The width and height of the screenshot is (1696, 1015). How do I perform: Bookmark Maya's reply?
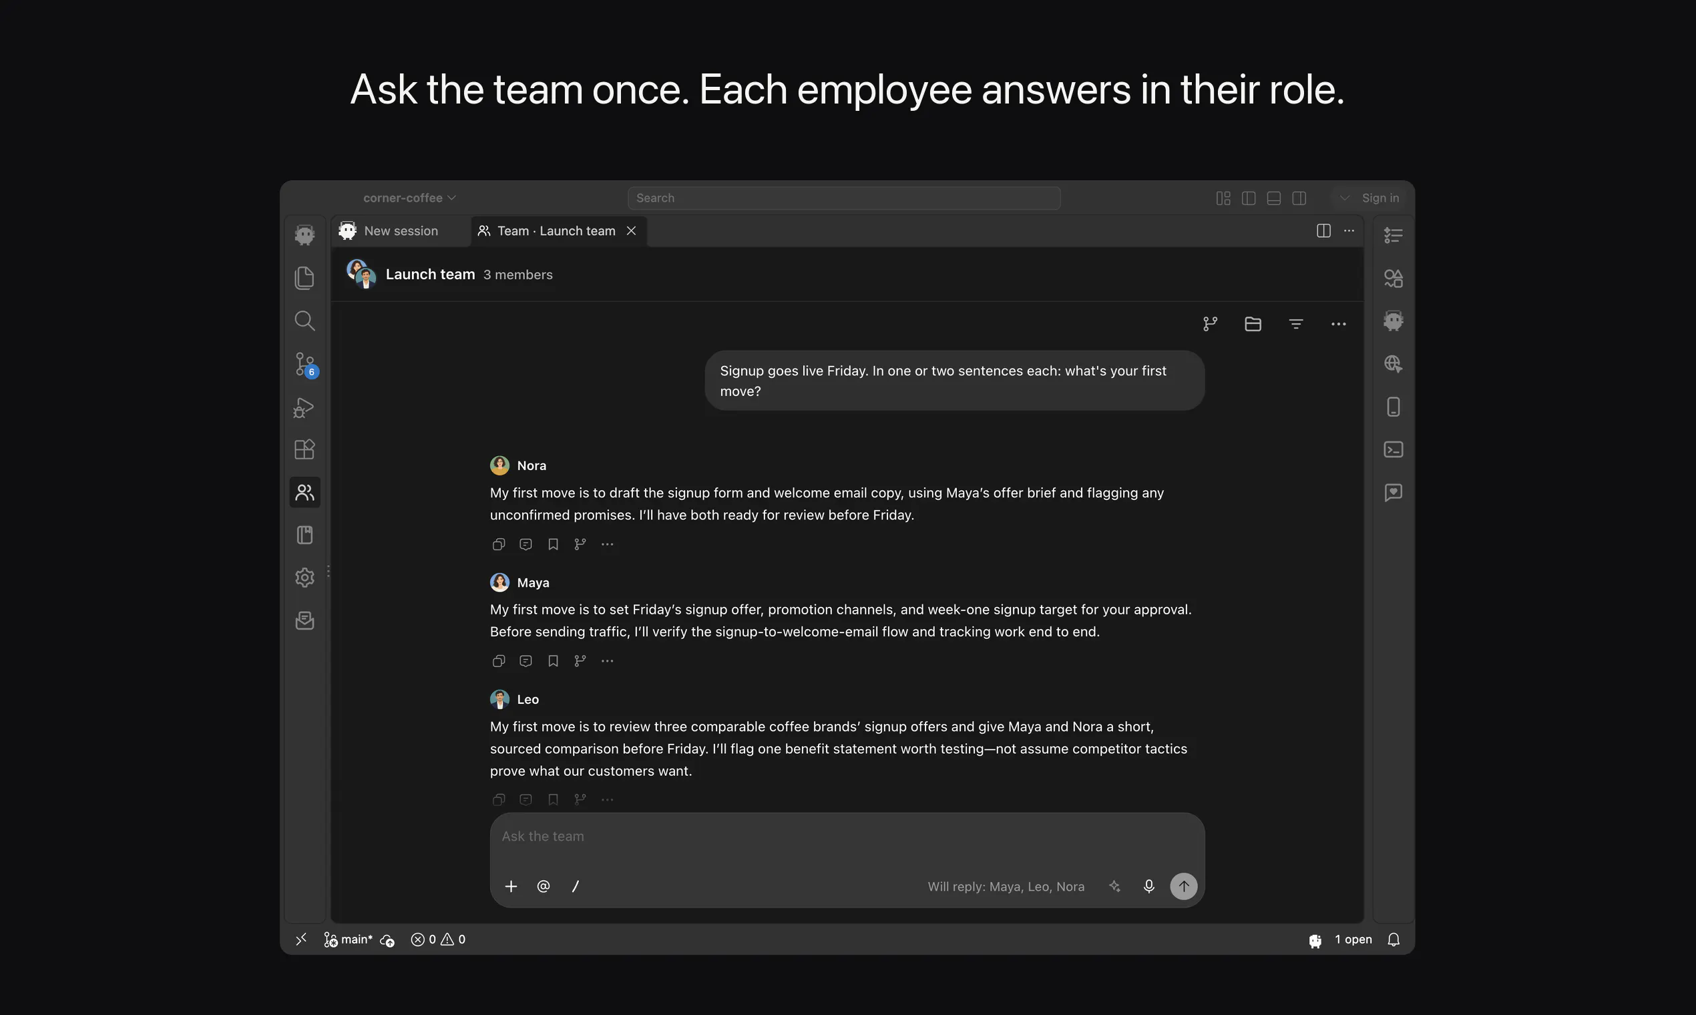tap(554, 660)
